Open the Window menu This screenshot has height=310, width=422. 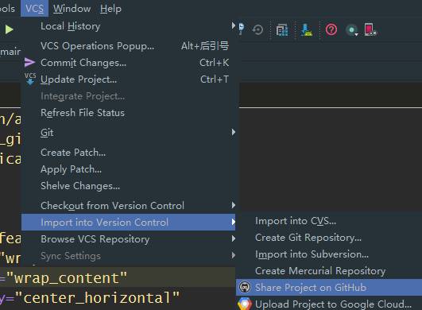[x=72, y=9]
